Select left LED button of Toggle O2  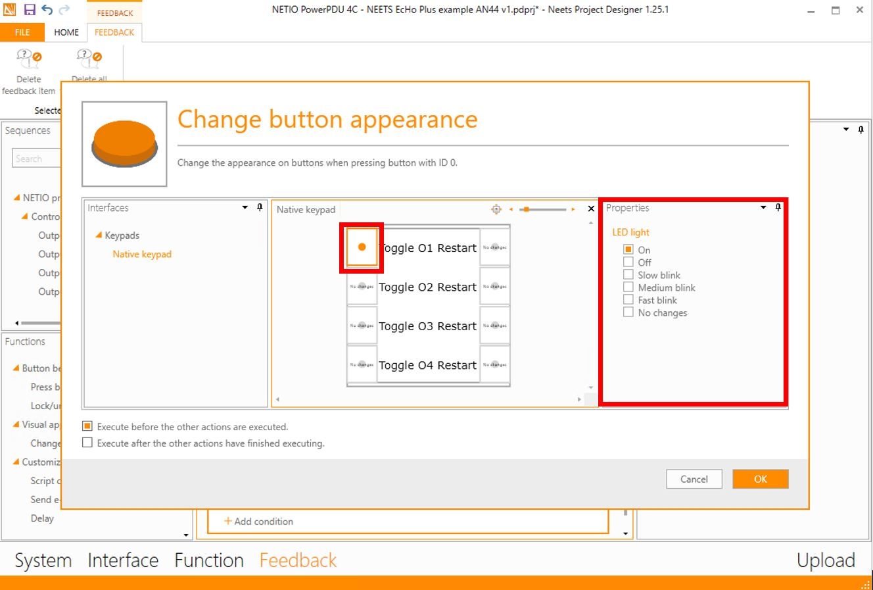362,287
